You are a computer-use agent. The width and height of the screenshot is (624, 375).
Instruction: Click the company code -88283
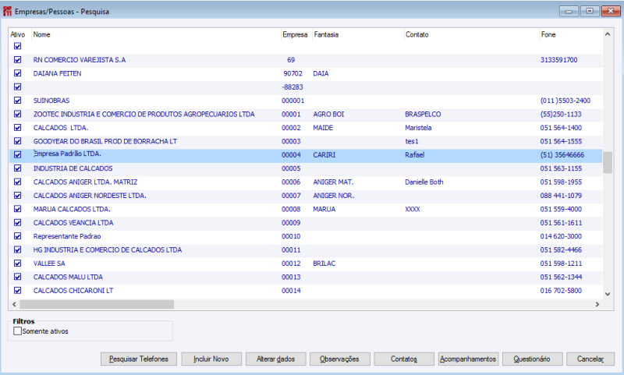tap(292, 87)
